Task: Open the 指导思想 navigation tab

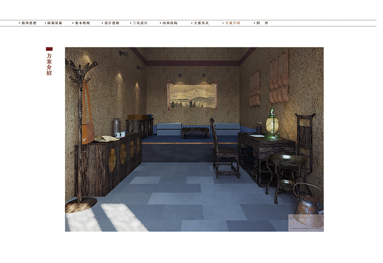Action: (28, 23)
